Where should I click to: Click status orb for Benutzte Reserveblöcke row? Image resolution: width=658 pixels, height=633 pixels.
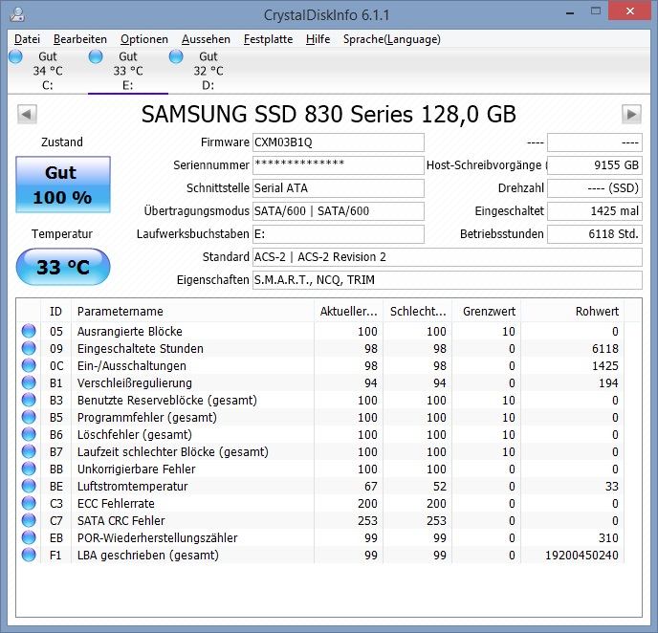coord(29,400)
